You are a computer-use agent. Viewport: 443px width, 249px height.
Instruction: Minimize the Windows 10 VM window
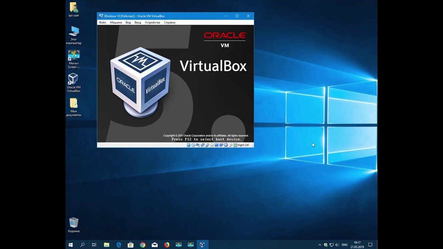pyautogui.click(x=226, y=16)
